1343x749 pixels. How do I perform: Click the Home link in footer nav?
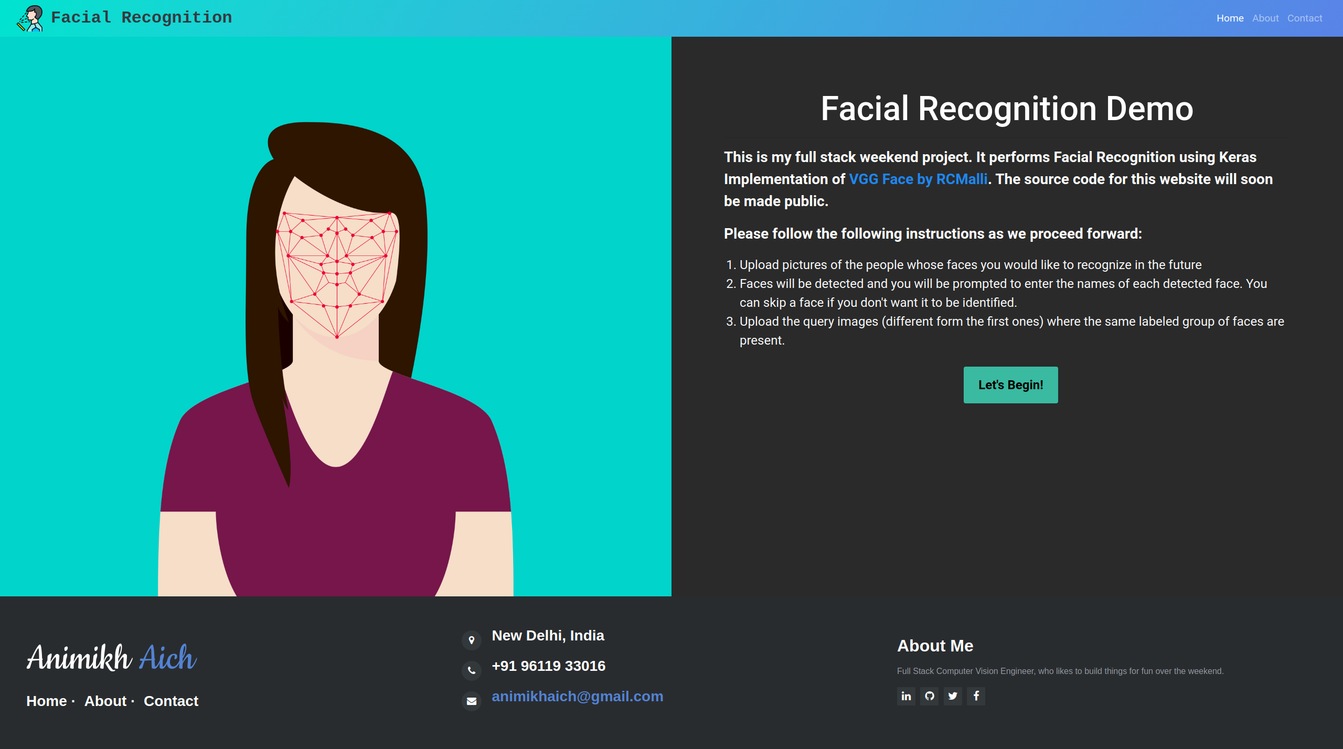pos(45,701)
